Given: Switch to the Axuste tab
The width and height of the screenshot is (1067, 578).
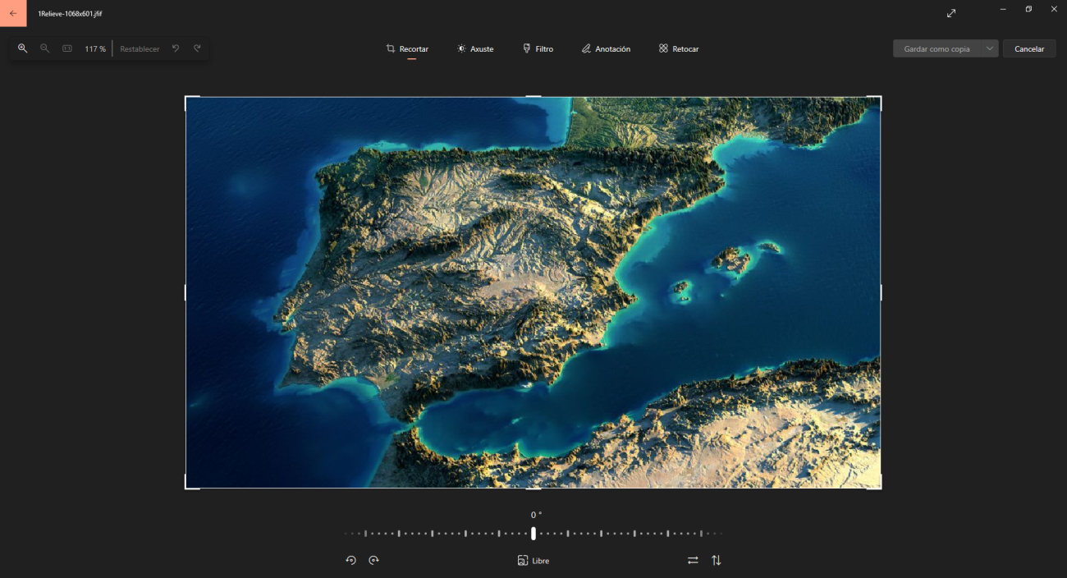Looking at the screenshot, I should pyautogui.click(x=475, y=48).
